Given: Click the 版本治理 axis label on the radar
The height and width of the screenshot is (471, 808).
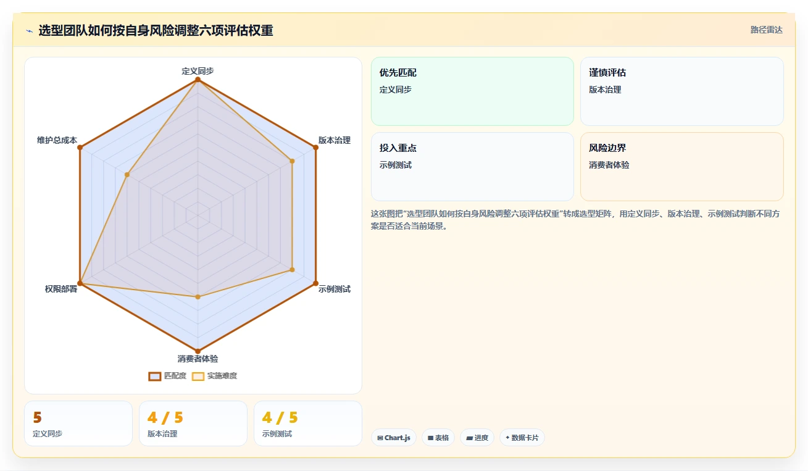Looking at the screenshot, I should coord(335,140).
